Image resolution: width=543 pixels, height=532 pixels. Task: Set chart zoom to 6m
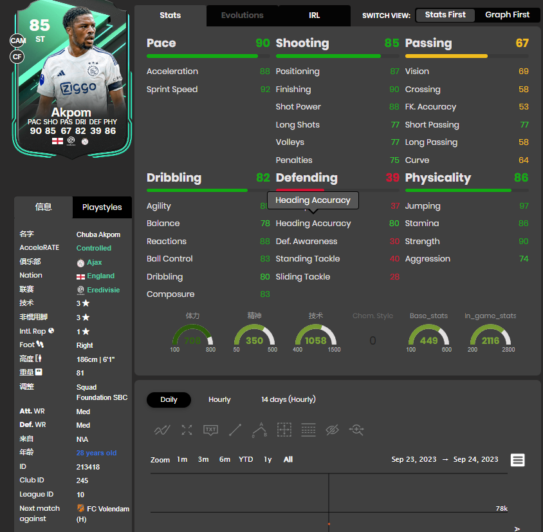click(x=225, y=460)
